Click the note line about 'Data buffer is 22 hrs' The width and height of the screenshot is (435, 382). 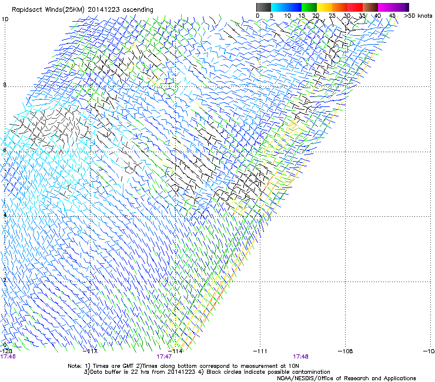coord(207,372)
